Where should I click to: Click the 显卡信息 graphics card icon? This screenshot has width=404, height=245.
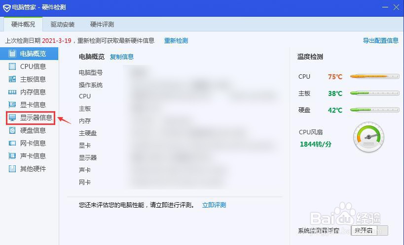[12, 105]
